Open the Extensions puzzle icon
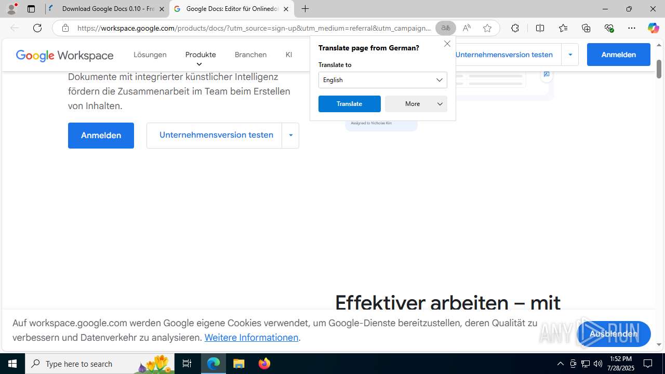The image size is (665, 374). (515, 28)
